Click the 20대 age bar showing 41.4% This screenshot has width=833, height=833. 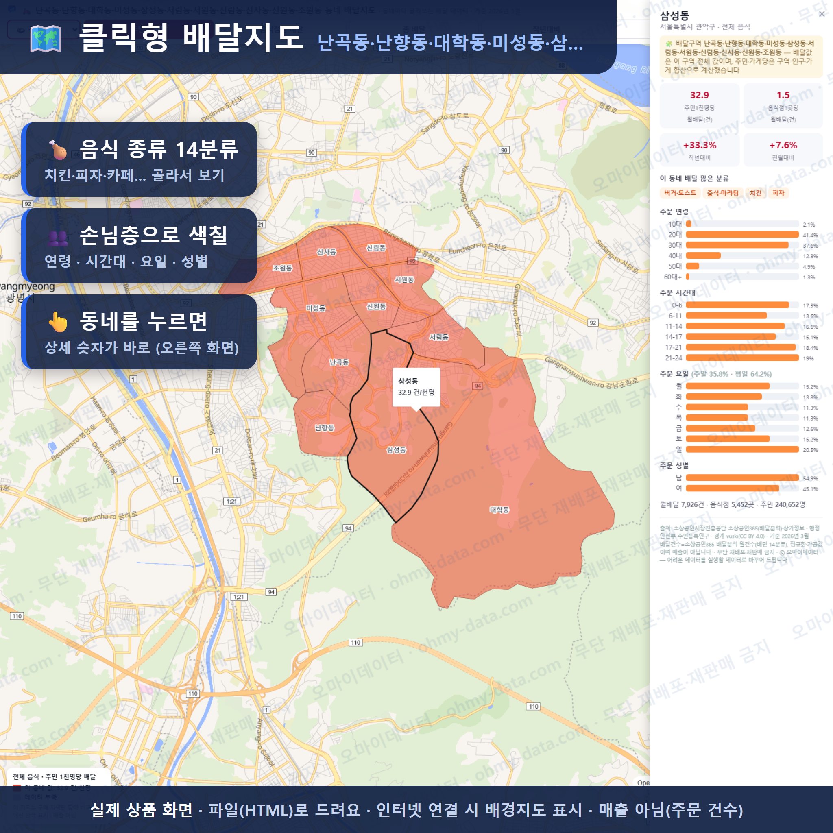[742, 235]
